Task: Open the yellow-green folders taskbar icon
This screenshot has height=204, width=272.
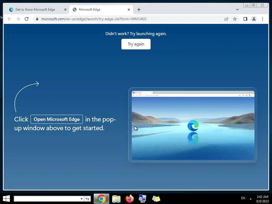Action: (x=156, y=199)
